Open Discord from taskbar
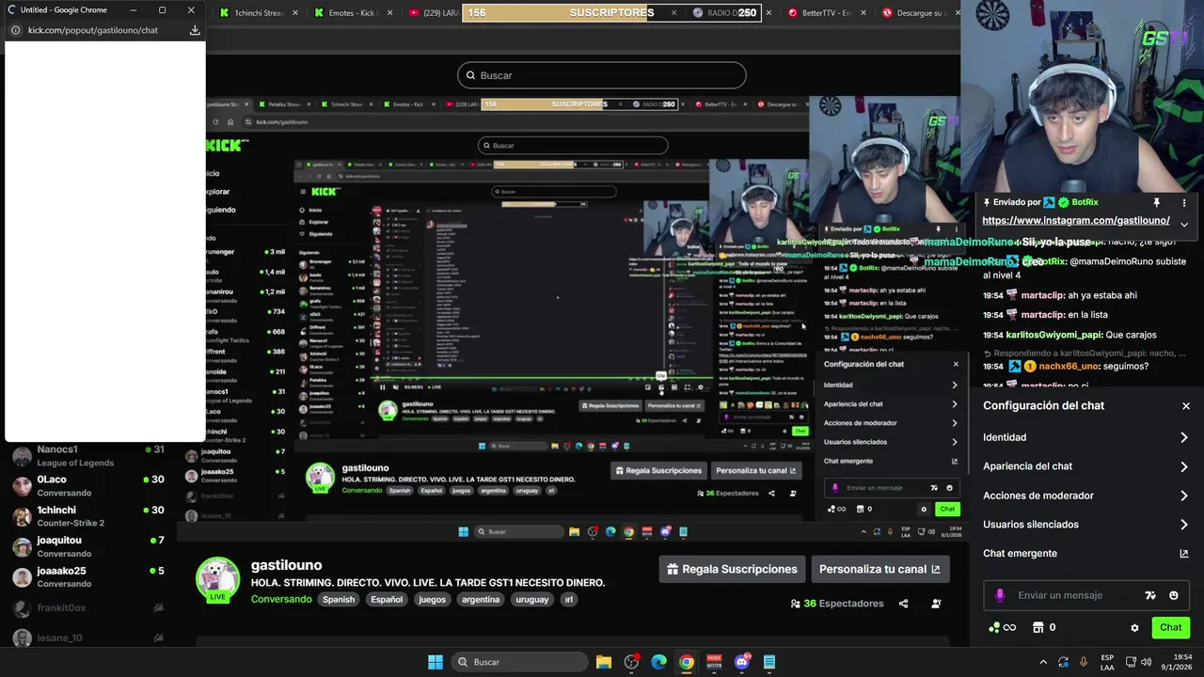This screenshot has height=677, width=1204. 742,662
